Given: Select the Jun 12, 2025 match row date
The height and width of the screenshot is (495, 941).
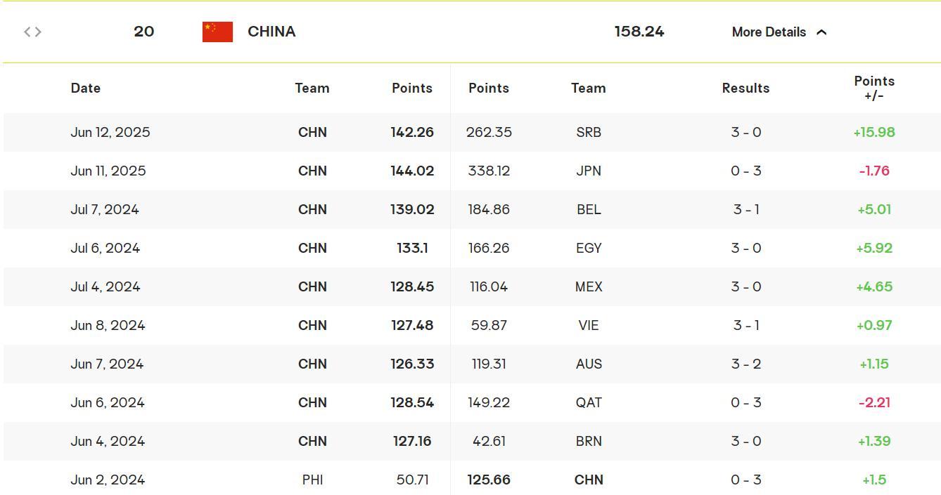Looking at the screenshot, I should pyautogui.click(x=110, y=132).
